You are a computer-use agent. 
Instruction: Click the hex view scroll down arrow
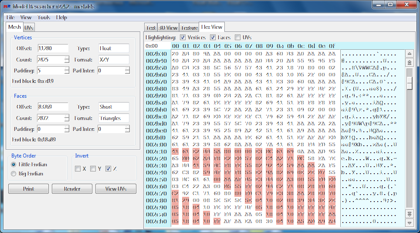pyautogui.click(x=409, y=223)
